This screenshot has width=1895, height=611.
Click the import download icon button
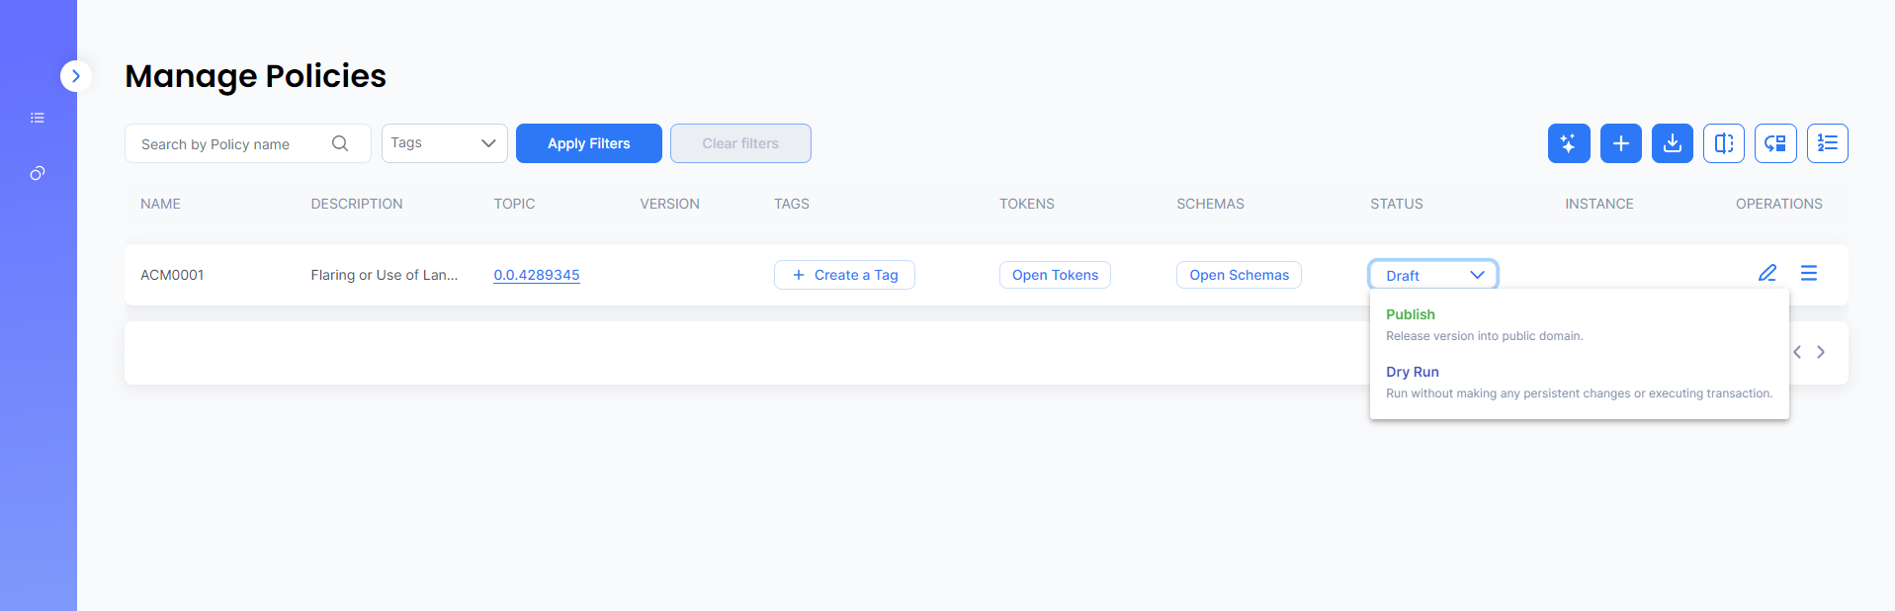pyautogui.click(x=1672, y=143)
